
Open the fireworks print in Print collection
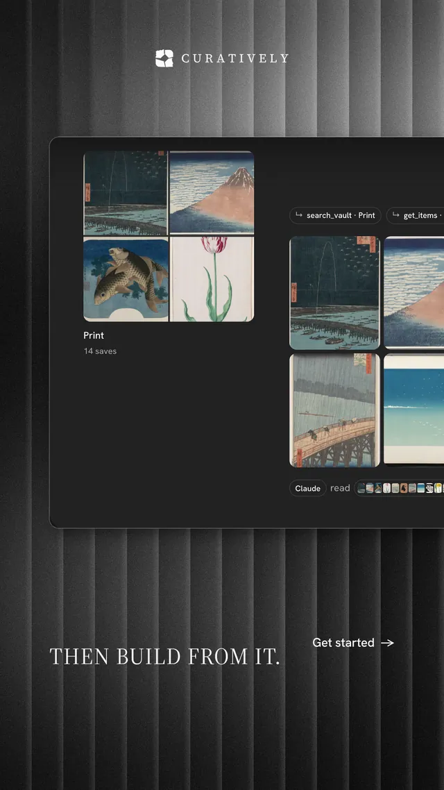coord(126,193)
